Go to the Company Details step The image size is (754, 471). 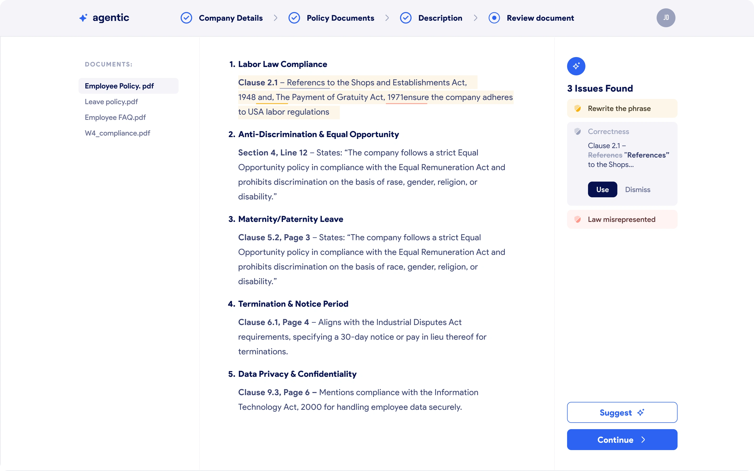pyautogui.click(x=231, y=18)
